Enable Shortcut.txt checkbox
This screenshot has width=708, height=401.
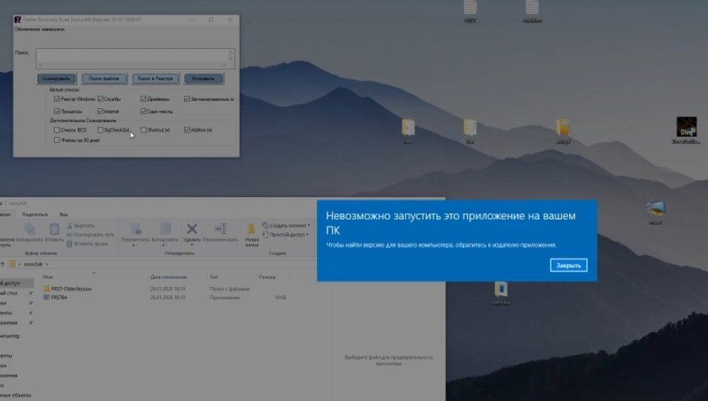143,130
